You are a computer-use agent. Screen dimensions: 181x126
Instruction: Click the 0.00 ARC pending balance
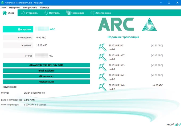click(41, 37)
